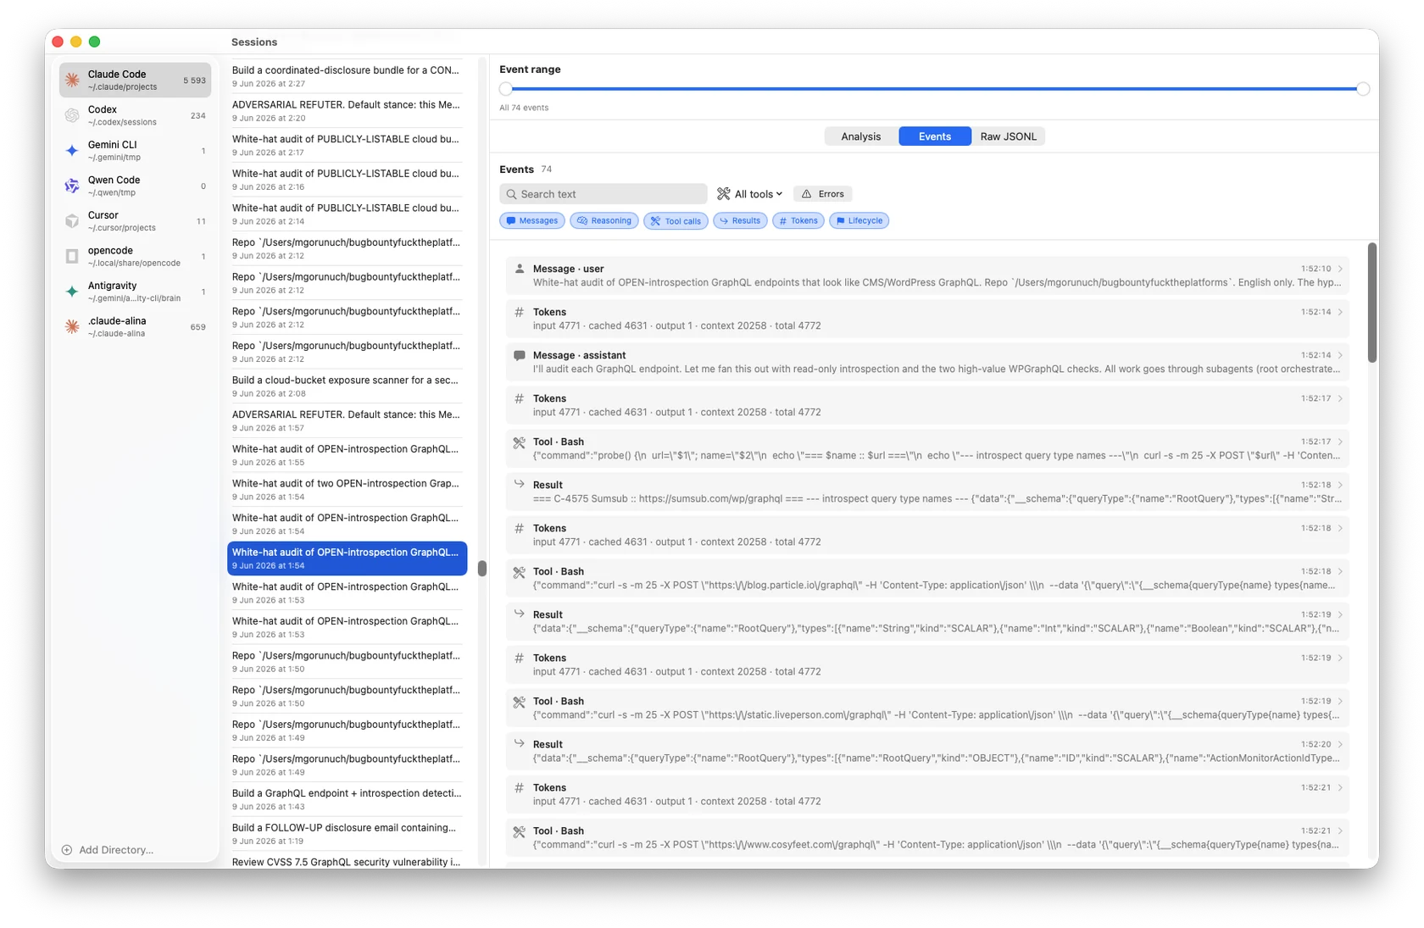This screenshot has height=928, width=1424.
Task: Click the left Event range slider handle
Action: [x=506, y=89]
